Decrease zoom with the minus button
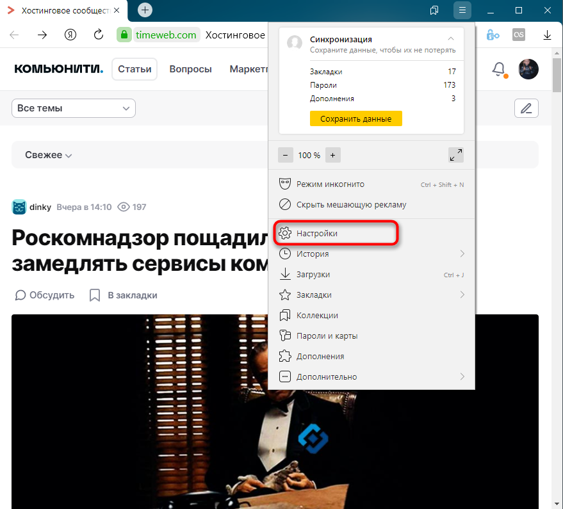Image resolution: width=563 pixels, height=509 pixels. [x=286, y=155]
